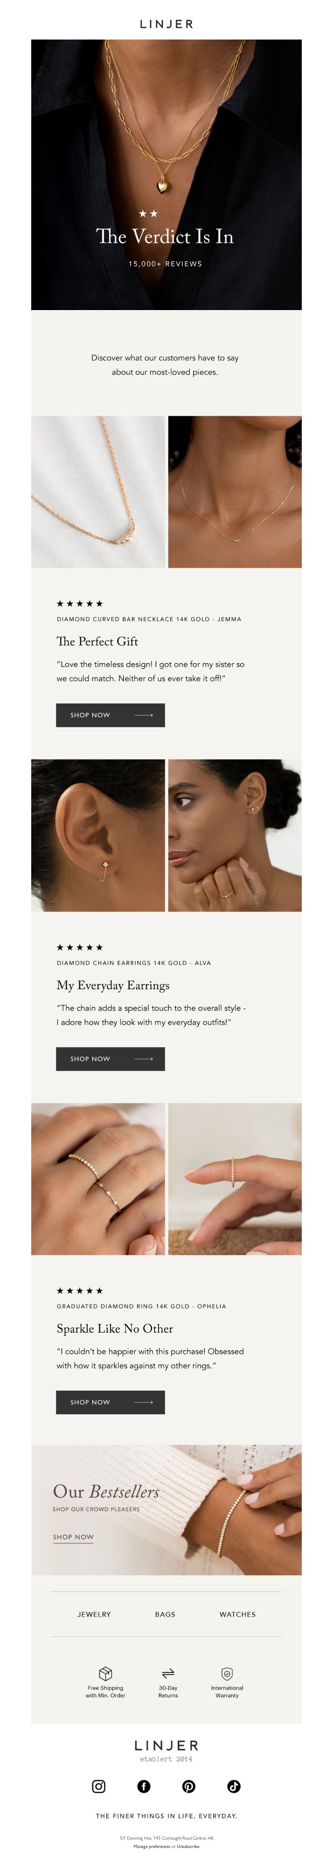Click the LINJER logo at top
Image resolution: width=333 pixels, height=1870 pixels.
(166, 24)
